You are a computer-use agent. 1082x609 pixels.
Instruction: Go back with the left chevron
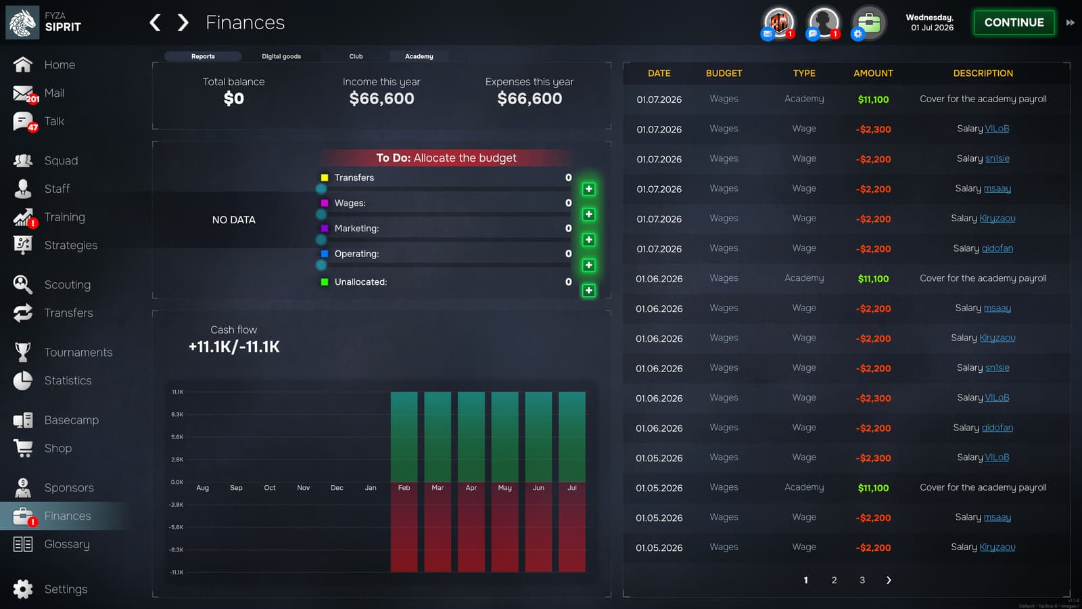(155, 23)
